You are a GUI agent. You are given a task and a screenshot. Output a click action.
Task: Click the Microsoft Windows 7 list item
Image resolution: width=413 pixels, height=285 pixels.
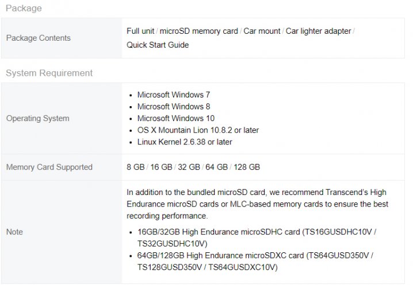click(x=174, y=95)
